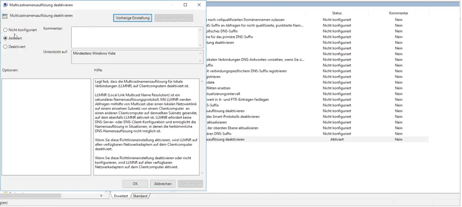Click the empty Optionen panel

point(46,127)
